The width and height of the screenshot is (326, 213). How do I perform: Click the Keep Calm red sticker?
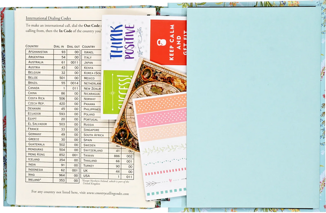[168, 42]
